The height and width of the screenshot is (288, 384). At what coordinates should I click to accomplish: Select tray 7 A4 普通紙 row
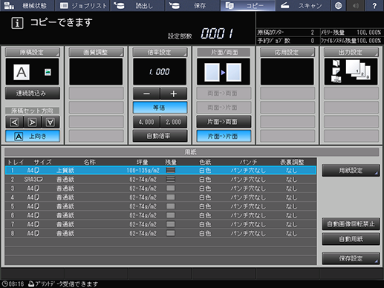160,224
